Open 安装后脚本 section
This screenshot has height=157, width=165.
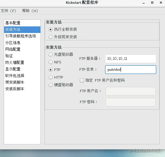click(x=22, y=89)
